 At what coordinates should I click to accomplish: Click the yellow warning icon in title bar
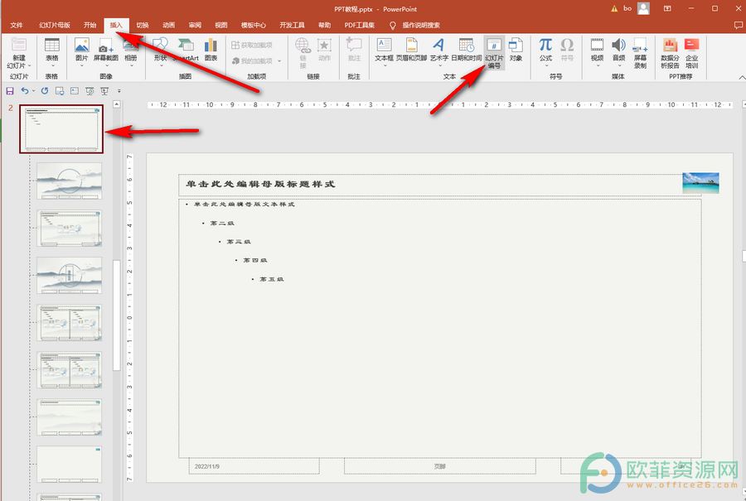614,8
